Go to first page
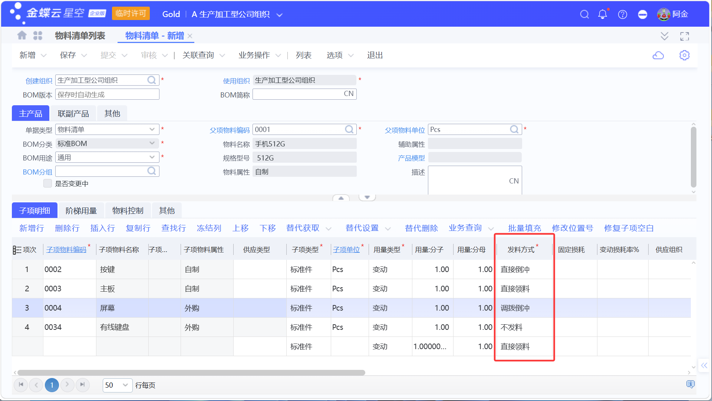The height and width of the screenshot is (401, 712). pyautogui.click(x=21, y=385)
